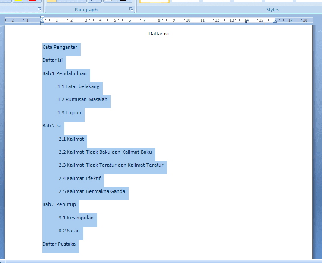Open the Paragraph dialog box launcher
The width and height of the screenshot is (322, 263).
(x=131, y=9)
